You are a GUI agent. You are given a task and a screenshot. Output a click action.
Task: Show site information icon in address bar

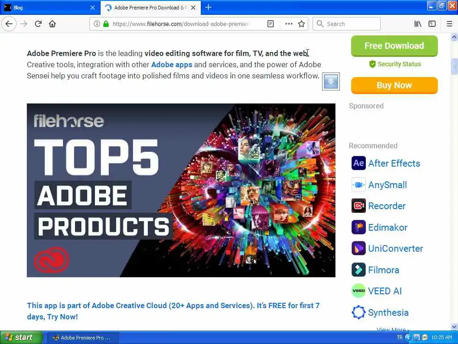pyautogui.click(x=97, y=24)
